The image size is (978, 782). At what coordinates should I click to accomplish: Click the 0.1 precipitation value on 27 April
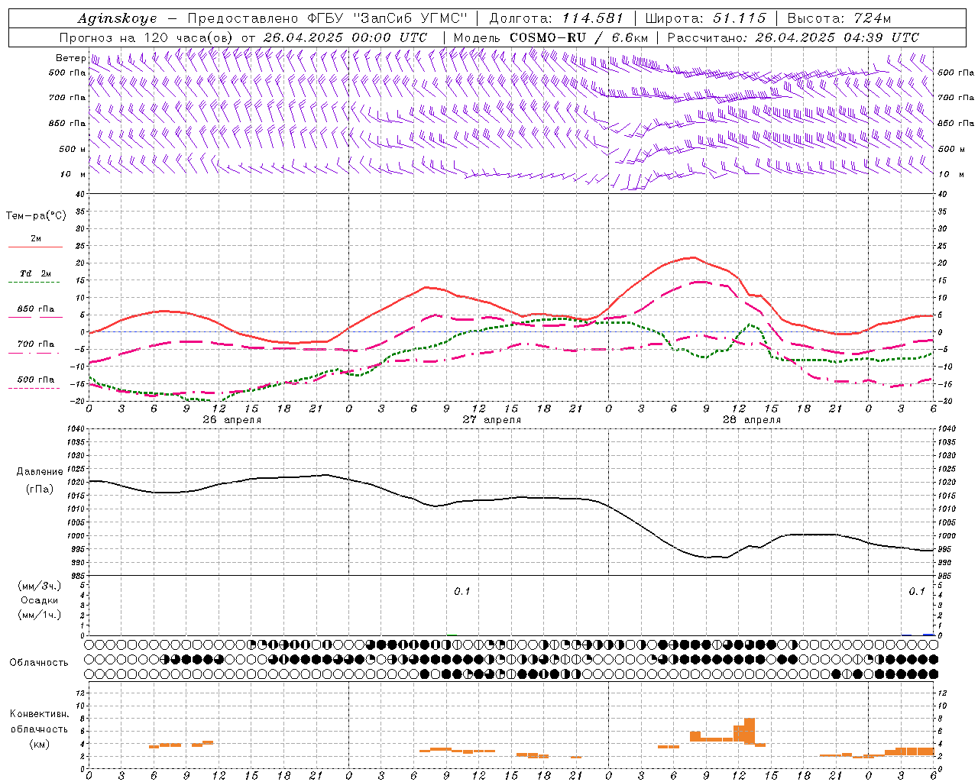(x=462, y=591)
